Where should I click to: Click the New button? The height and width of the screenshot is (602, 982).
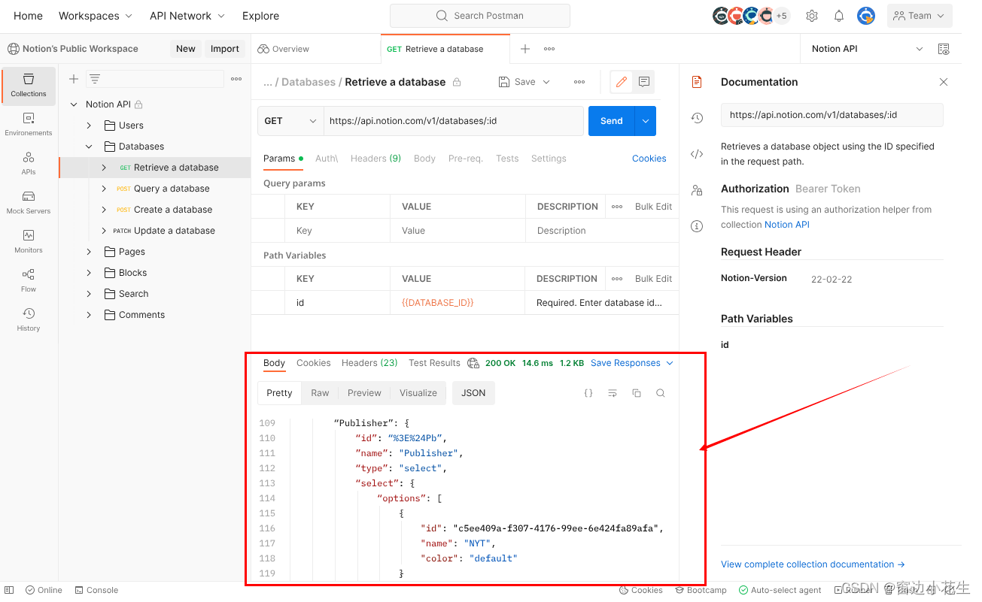tap(186, 49)
